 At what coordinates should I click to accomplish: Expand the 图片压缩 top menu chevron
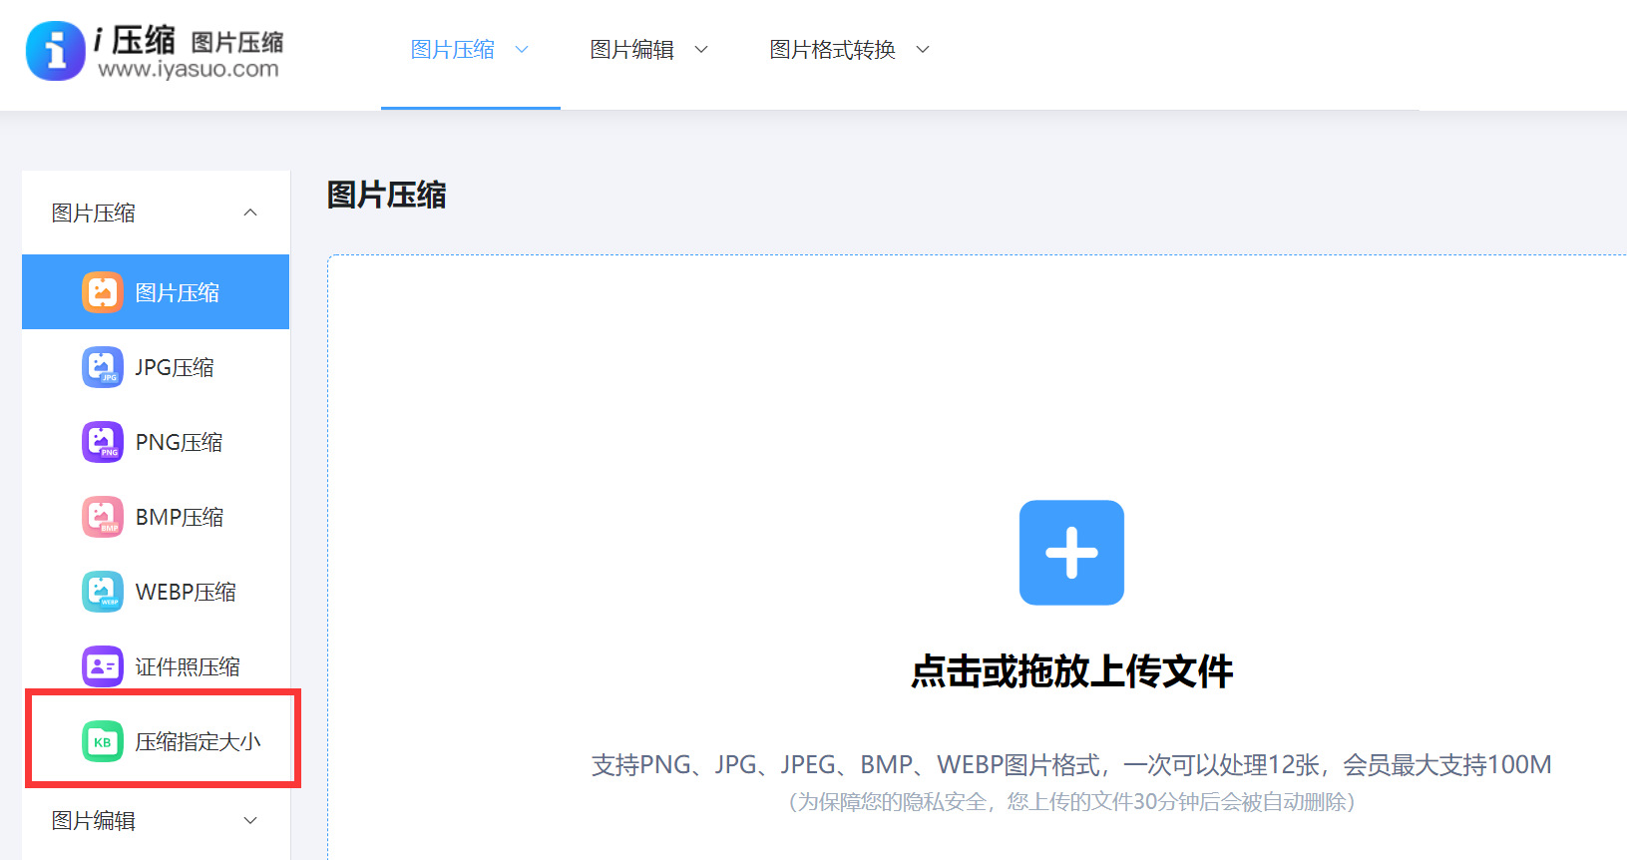(x=522, y=50)
